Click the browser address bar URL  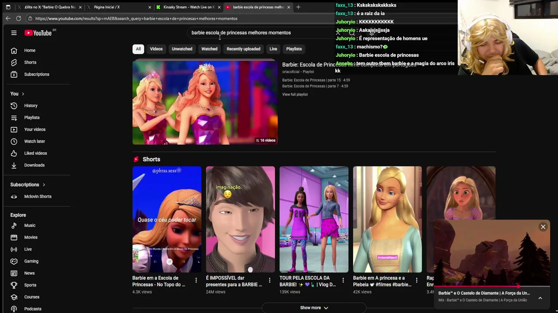pyautogui.click(x=136, y=19)
